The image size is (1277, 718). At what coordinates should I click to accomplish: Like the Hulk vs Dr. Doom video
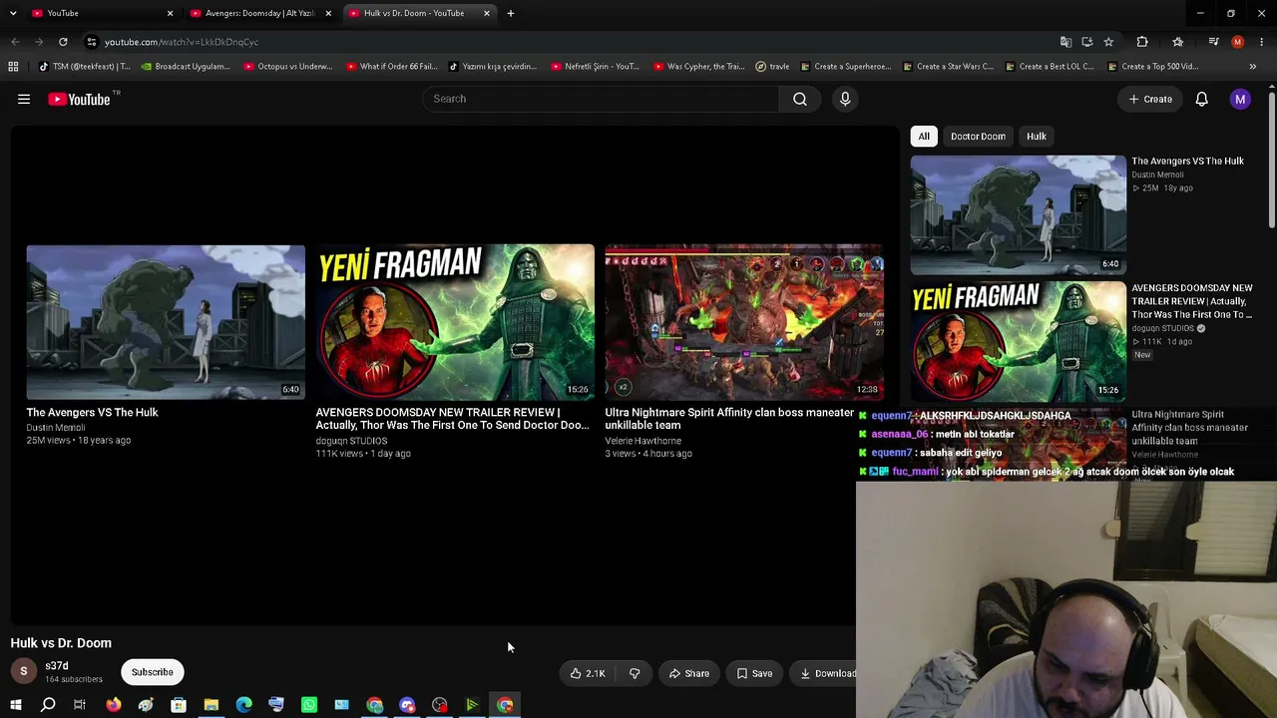pos(588,673)
